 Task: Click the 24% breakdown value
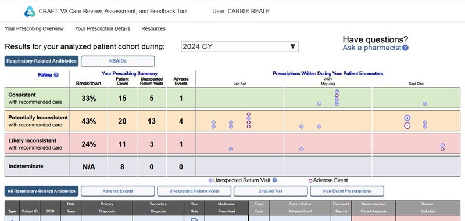click(89, 144)
